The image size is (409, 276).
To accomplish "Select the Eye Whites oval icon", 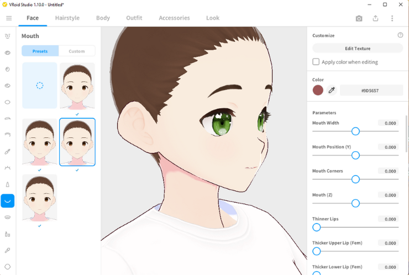I will pos(8,102).
